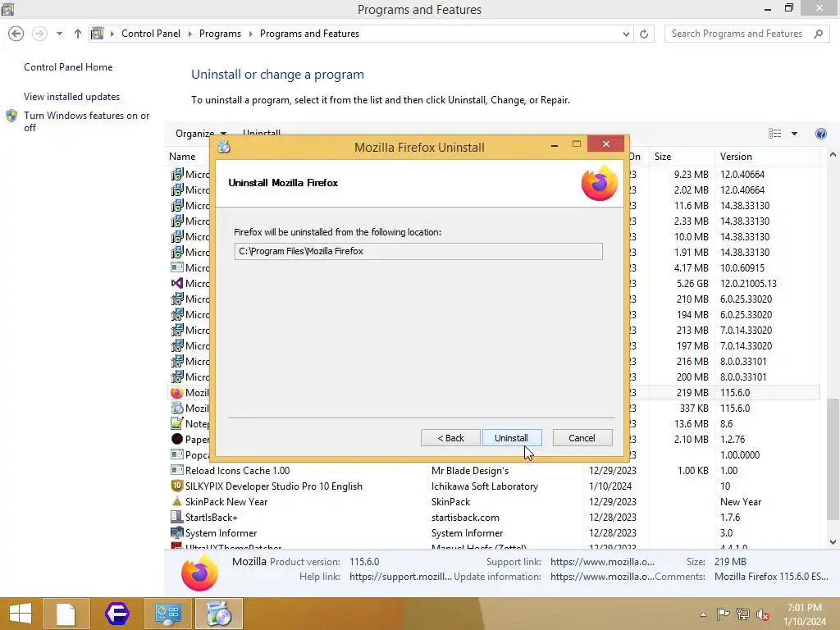Image resolution: width=840 pixels, height=630 pixels.
Task: Click the < Back button
Action: (450, 438)
